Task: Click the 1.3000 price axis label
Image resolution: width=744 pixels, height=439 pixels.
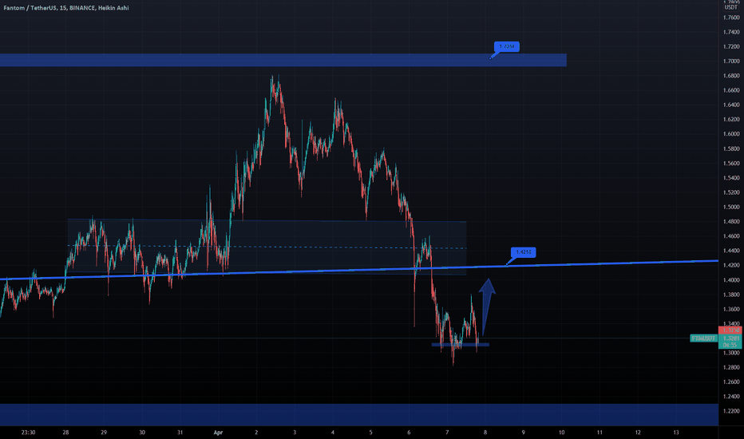Action: point(731,353)
